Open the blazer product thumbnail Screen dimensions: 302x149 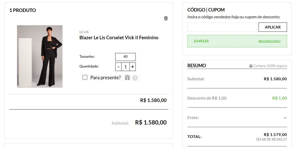(x=40, y=56)
